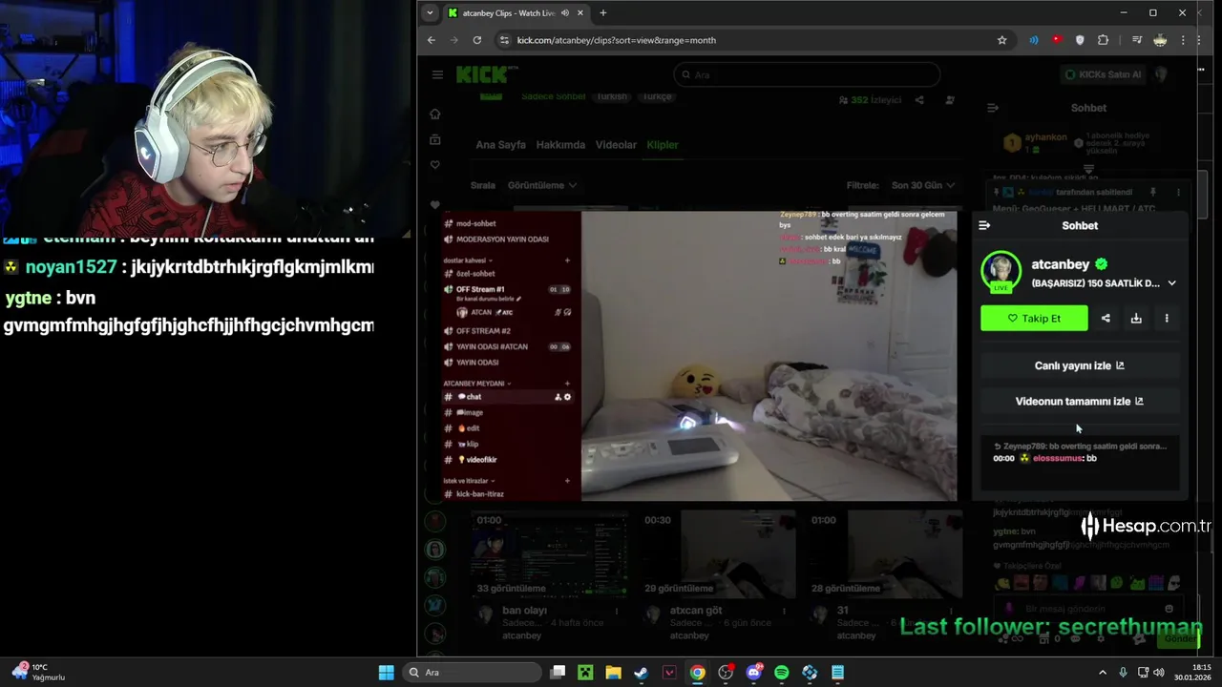Open Steam from the taskbar

pos(641,673)
